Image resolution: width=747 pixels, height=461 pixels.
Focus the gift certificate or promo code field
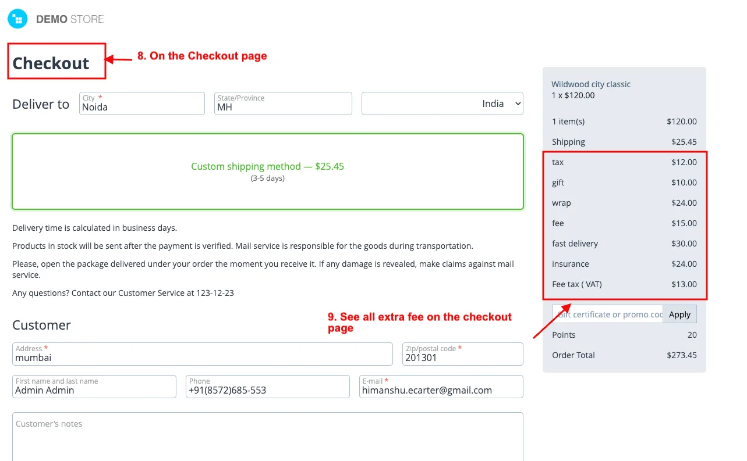point(607,315)
